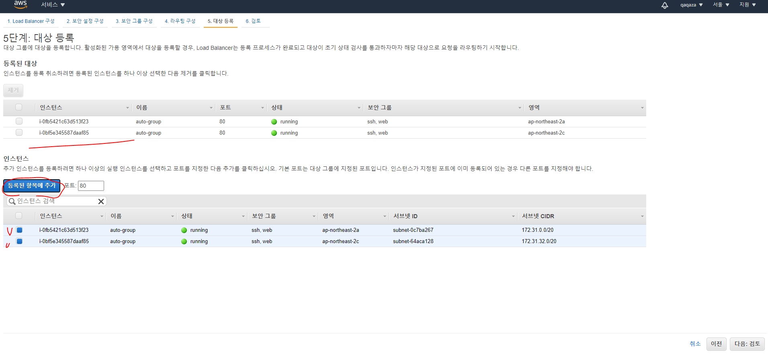768x356 pixels.
Task: Uncheck instance i-0bf5e345587daaf85 in lower table
Action: [19, 241]
